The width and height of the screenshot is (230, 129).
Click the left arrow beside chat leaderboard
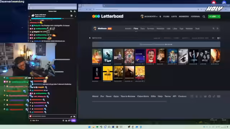point(29,16)
